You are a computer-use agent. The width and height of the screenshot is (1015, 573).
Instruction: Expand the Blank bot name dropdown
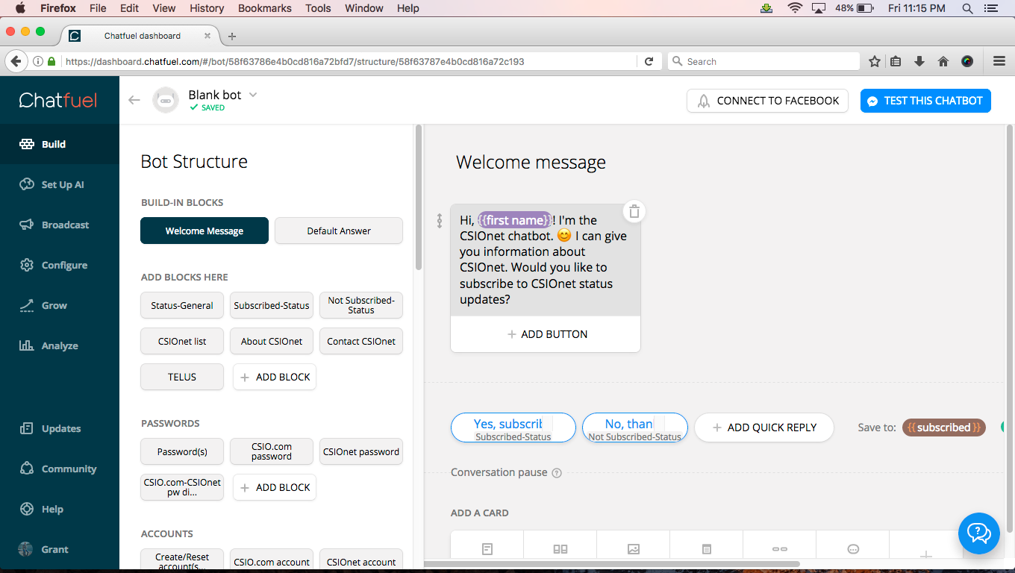pos(253,95)
